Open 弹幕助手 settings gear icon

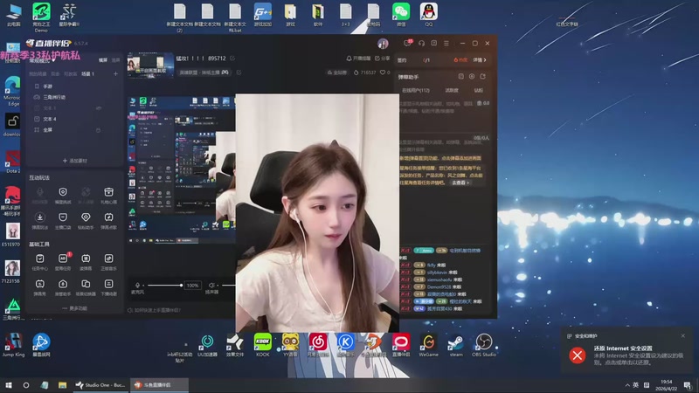472,77
